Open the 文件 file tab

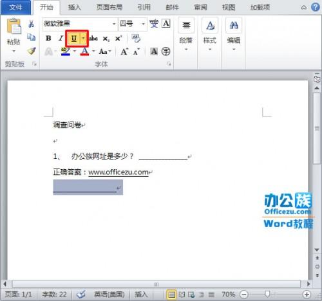[x=15, y=7]
